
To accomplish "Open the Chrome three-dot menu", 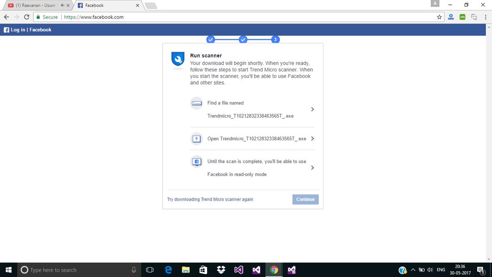I will click(x=485, y=17).
